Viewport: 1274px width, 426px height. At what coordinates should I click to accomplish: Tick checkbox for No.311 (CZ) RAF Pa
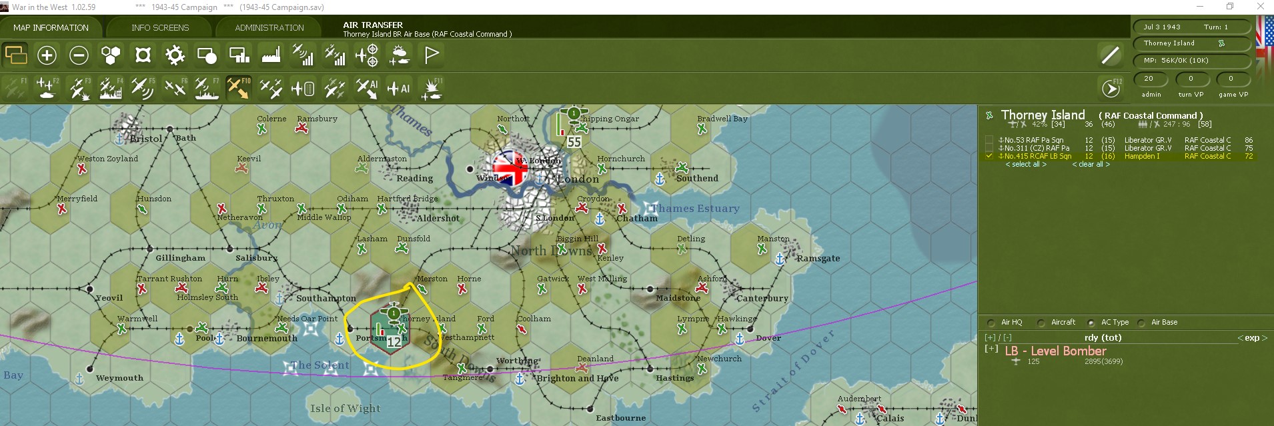click(x=989, y=148)
